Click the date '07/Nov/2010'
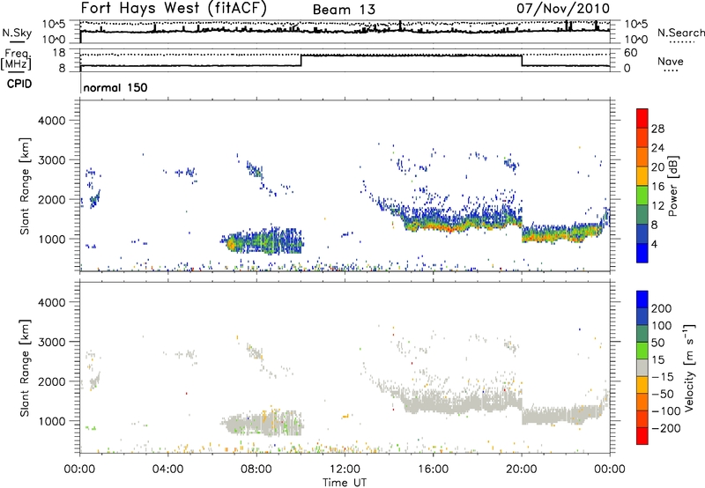 coord(563,8)
